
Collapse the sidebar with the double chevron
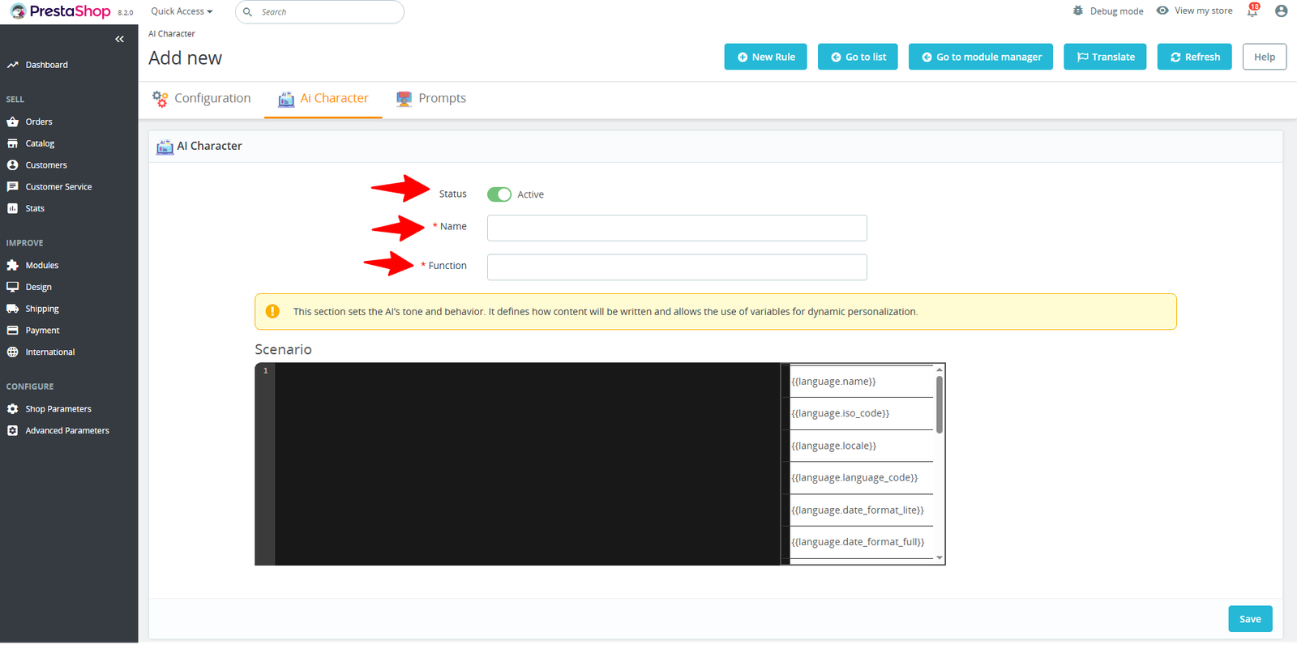pyautogui.click(x=120, y=39)
